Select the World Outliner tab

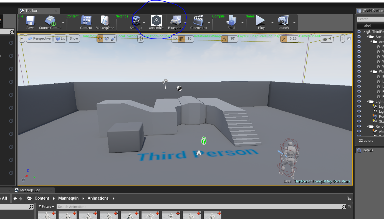(370, 11)
